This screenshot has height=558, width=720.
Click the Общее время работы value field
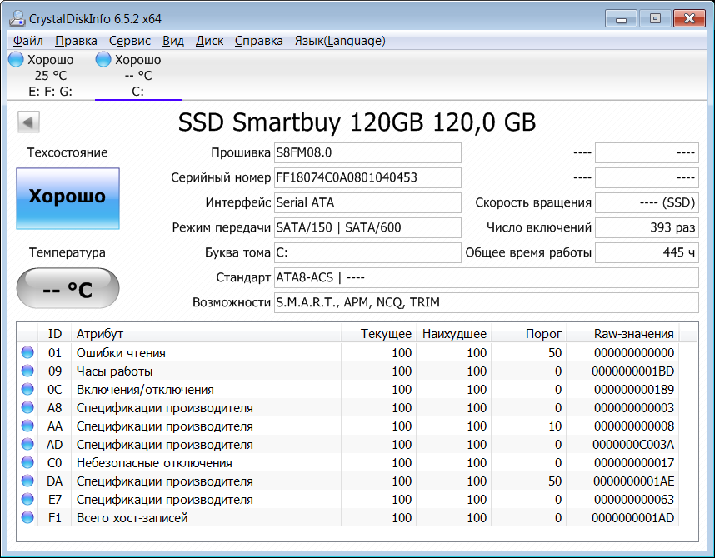click(647, 252)
